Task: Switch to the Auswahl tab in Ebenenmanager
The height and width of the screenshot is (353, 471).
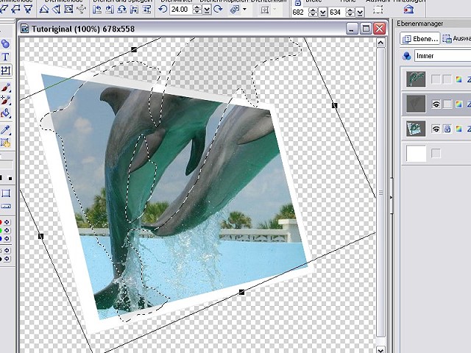Action: (x=456, y=39)
